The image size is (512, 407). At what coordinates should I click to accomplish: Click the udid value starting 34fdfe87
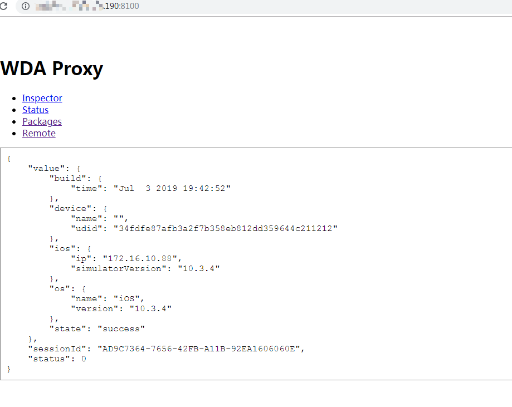[225, 228]
